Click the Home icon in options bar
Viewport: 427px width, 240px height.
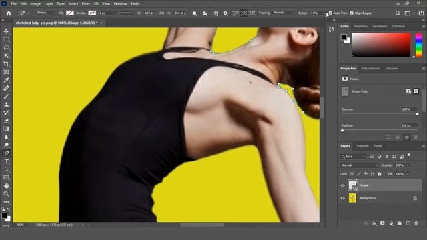(x=9, y=13)
